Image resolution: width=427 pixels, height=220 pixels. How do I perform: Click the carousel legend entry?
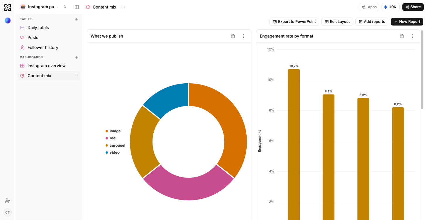[x=115, y=145]
